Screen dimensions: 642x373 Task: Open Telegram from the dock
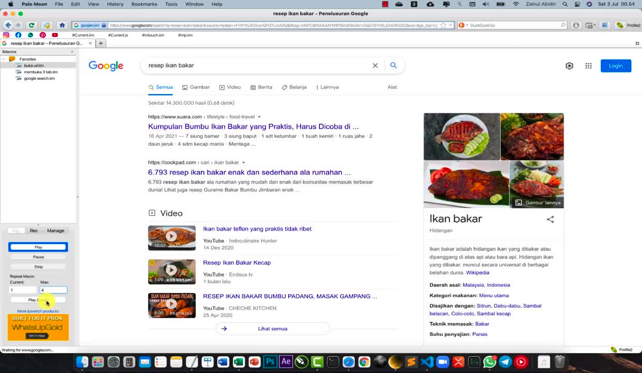click(505, 362)
